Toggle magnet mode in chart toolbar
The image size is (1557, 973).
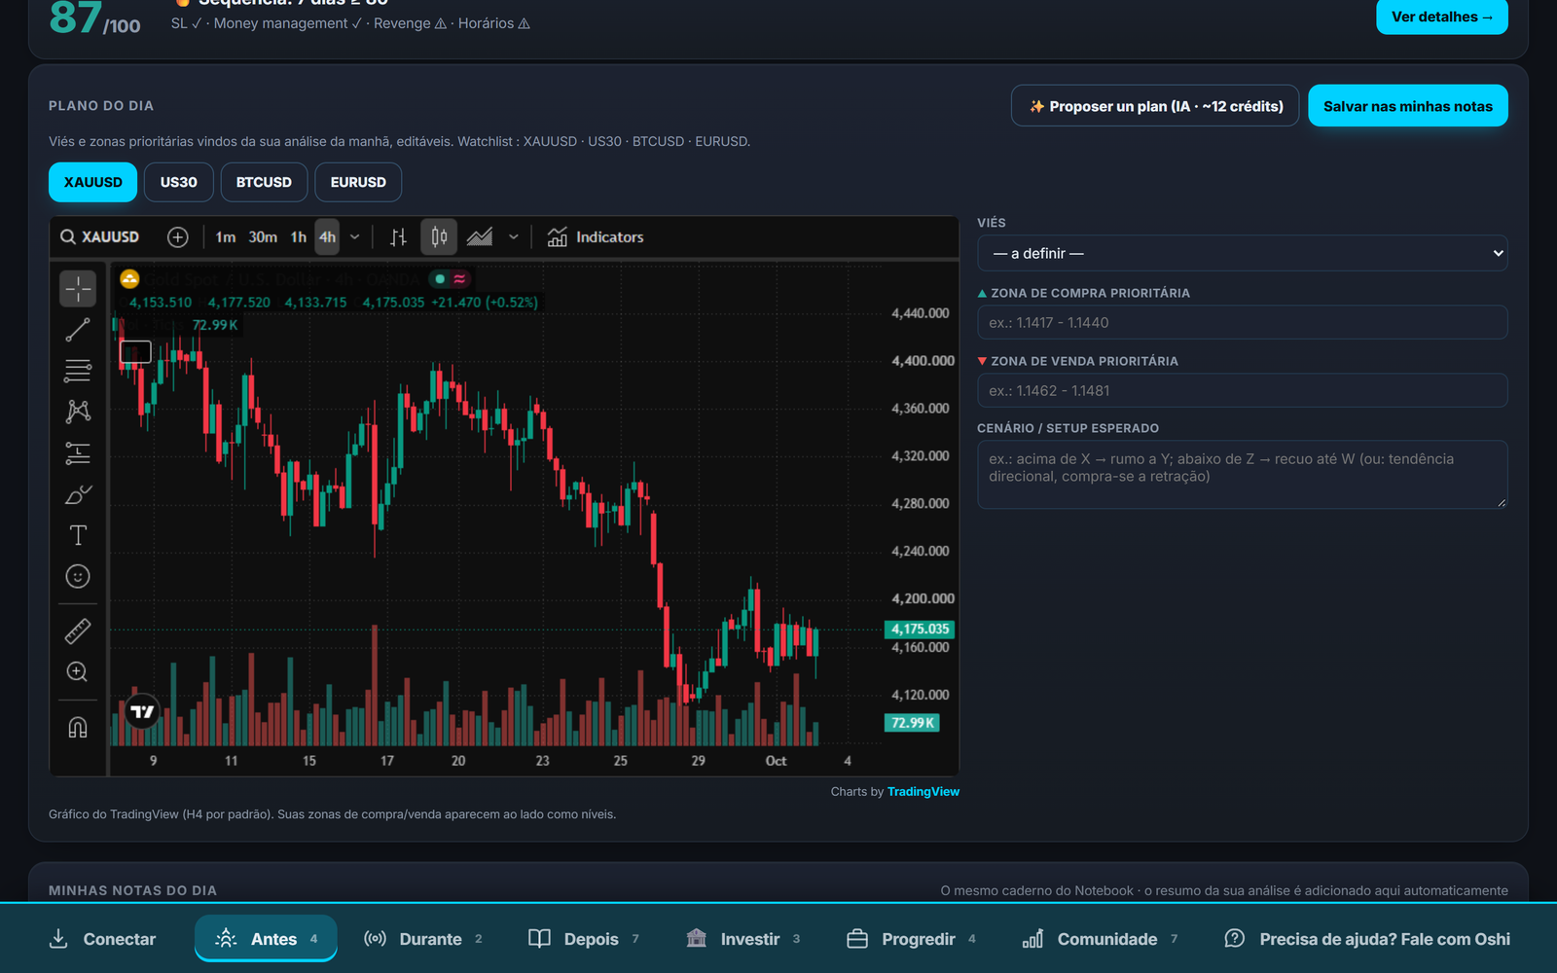click(x=78, y=727)
